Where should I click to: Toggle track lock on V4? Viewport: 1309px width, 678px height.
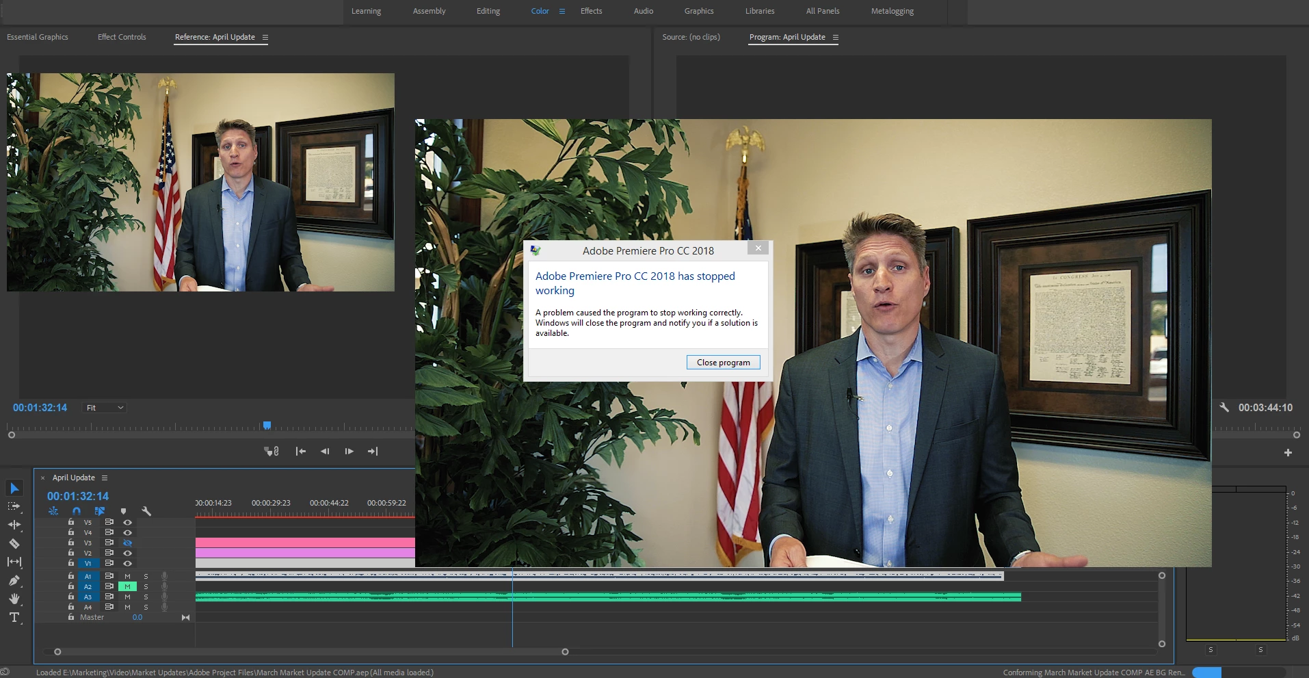[71, 532]
